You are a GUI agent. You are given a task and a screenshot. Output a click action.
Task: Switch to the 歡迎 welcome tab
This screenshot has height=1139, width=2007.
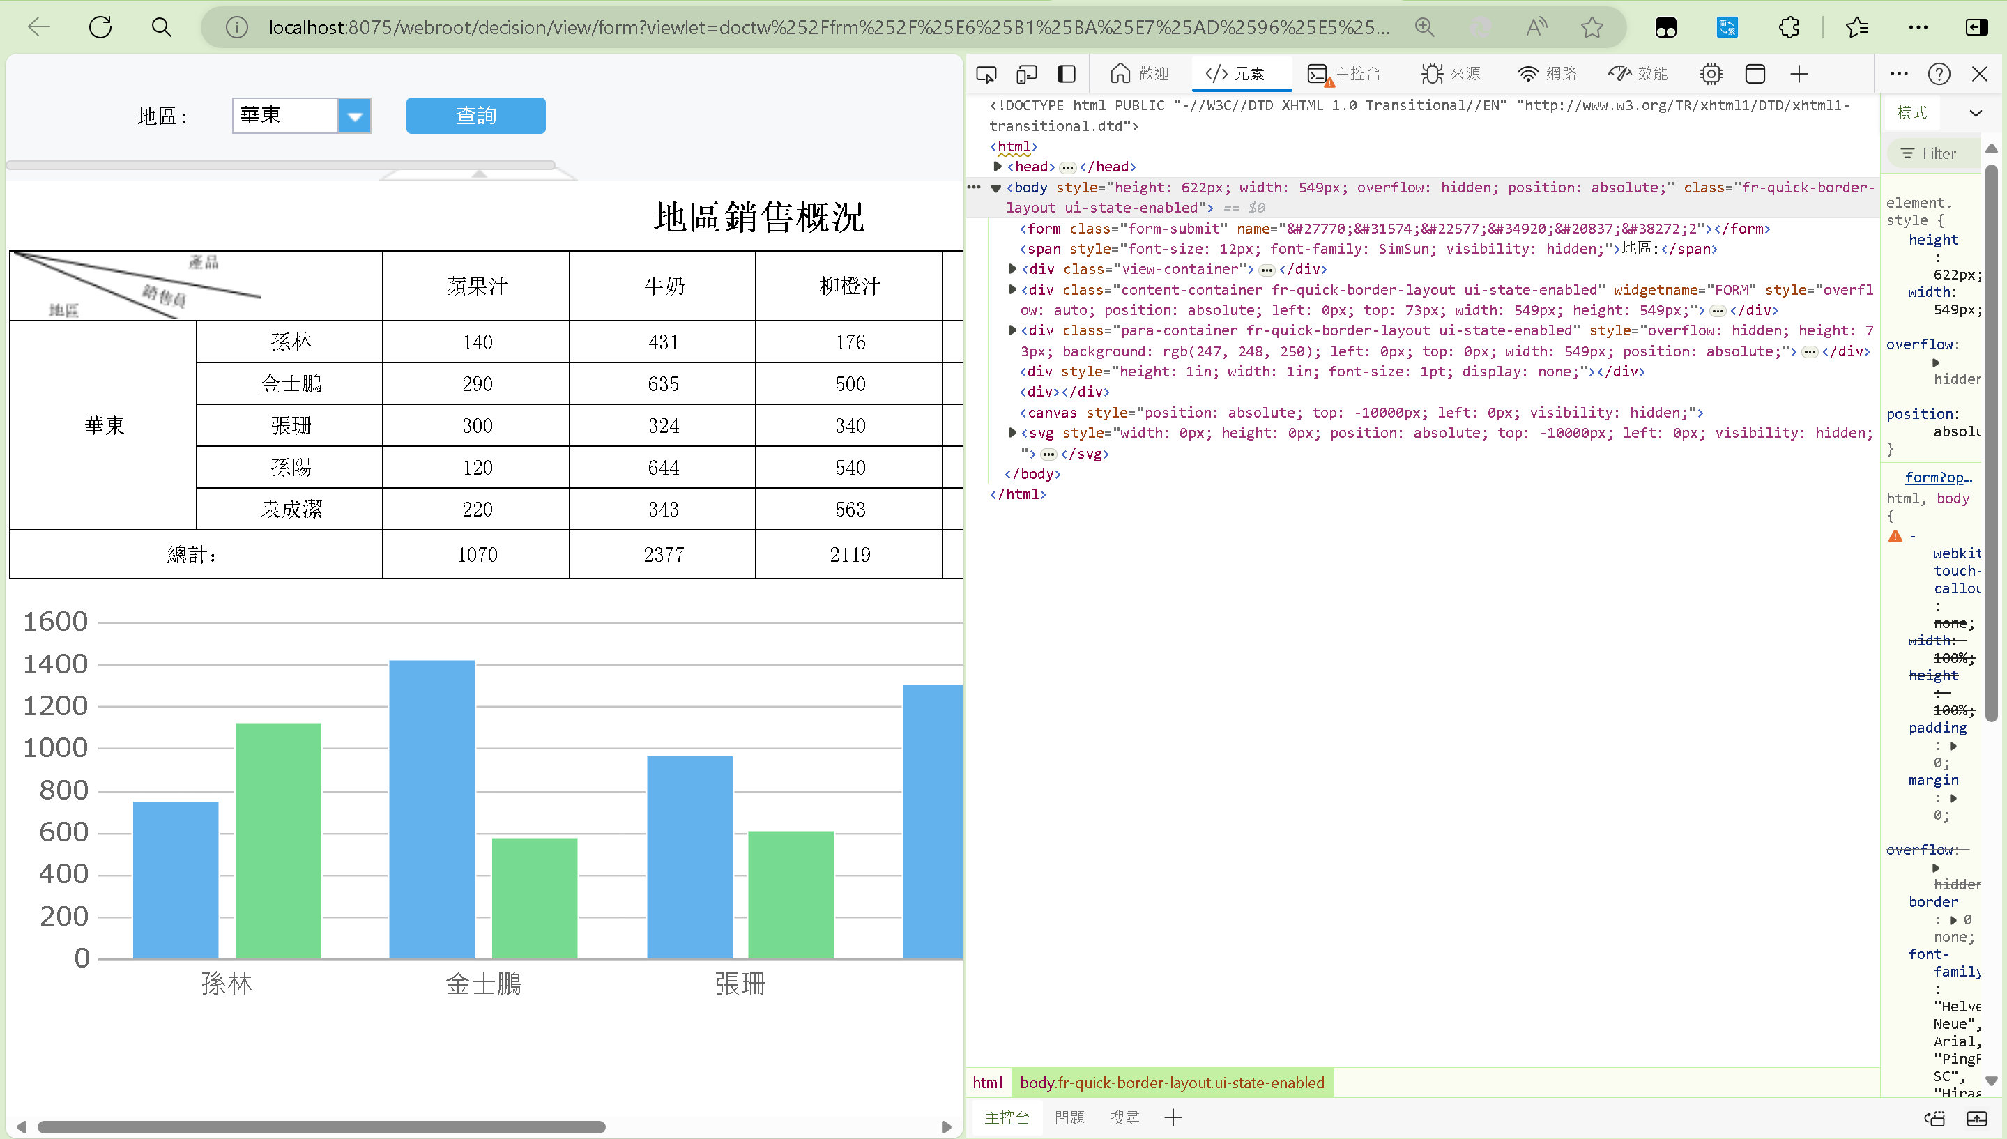1139,73
